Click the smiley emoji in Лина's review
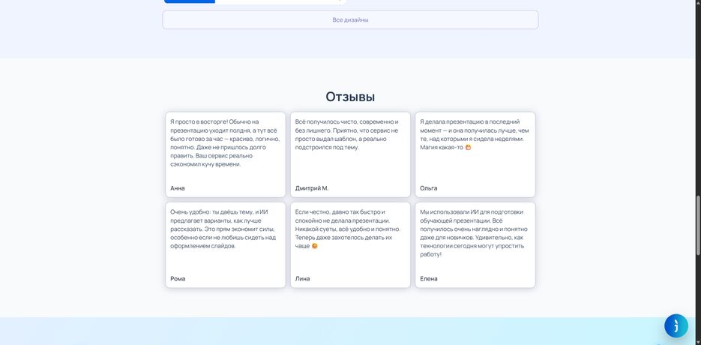The image size is (701, 345). click(x=315, y=246)
